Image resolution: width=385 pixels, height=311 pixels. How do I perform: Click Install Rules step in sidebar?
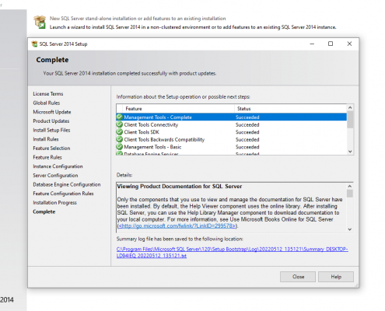click(x=46, y=139)
